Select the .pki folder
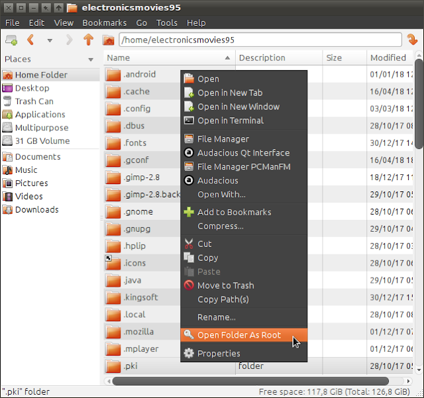Viewport: 424px width, 398px height. tap(131, 366)
